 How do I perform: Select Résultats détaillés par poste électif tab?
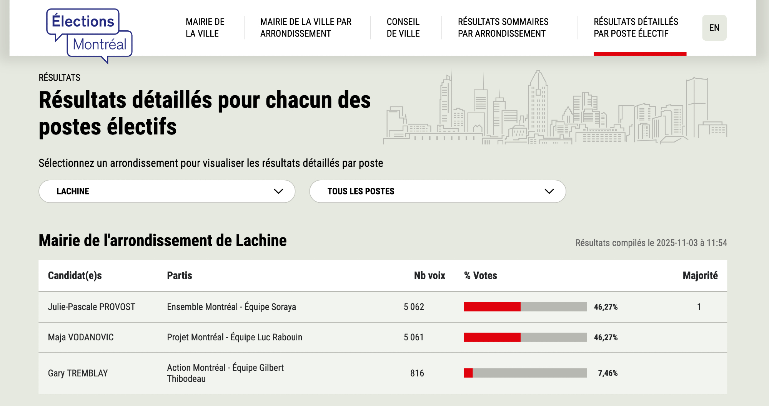click(x=636, y=28)
